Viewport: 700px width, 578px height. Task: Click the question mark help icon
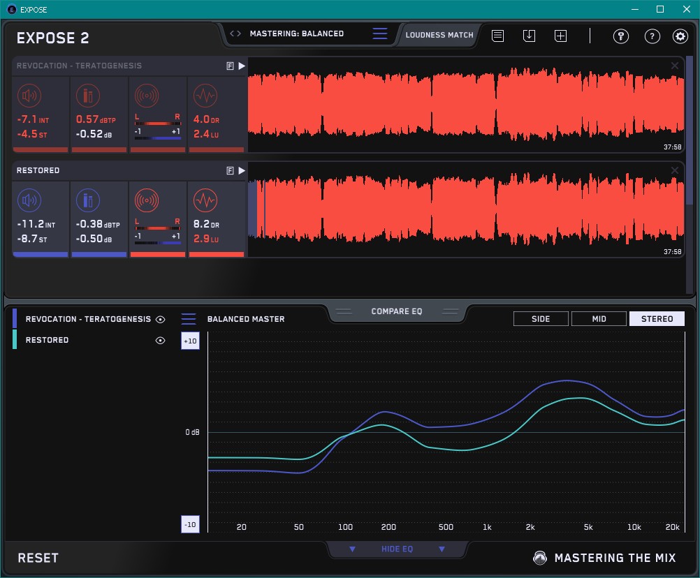point(652,36)
